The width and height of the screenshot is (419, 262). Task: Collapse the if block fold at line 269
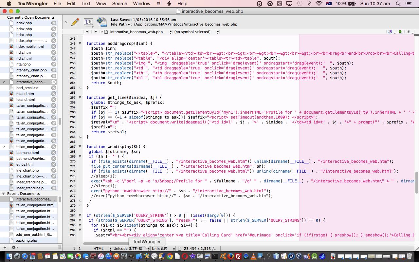tap(80, 156)
